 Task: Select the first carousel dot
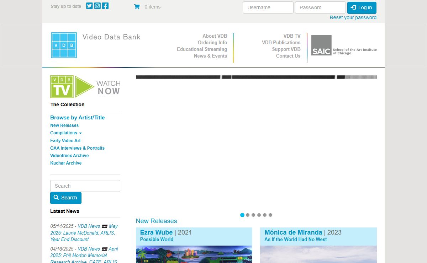(x=242, y=215)
